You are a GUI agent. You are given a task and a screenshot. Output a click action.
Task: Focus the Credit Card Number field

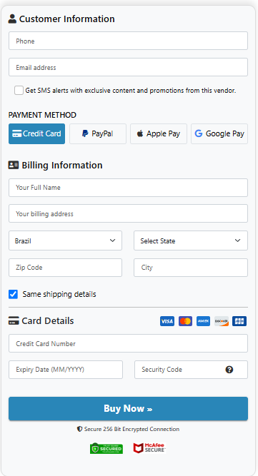point(128,343)
